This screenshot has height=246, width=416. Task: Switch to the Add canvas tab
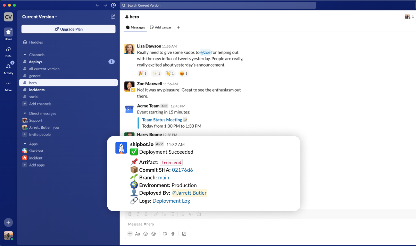pyautogui.click(x=160, y=27)
